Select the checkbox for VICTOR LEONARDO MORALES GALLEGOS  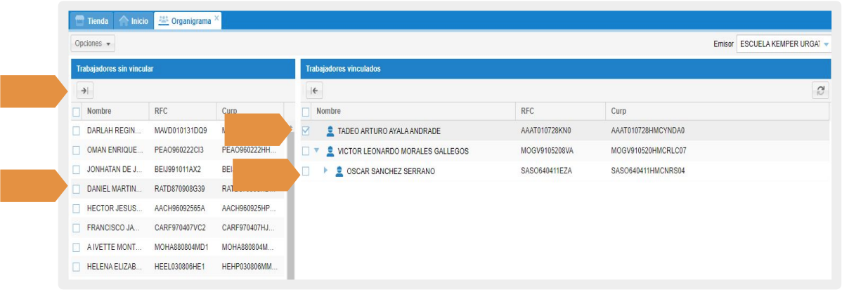click(305, 151)
